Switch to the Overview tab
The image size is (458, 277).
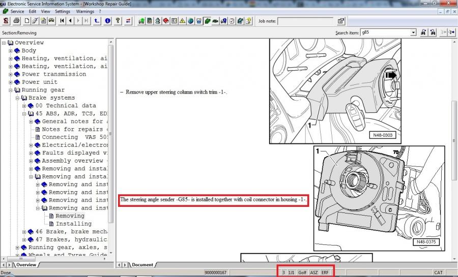26,265
